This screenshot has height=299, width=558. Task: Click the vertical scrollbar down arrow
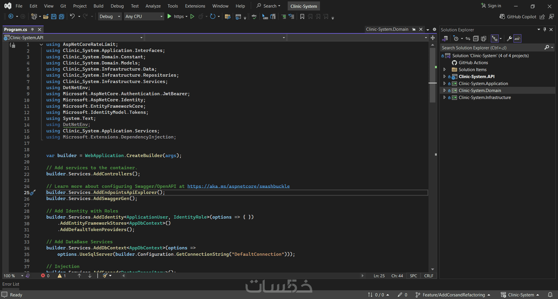(x=433, y=269)
